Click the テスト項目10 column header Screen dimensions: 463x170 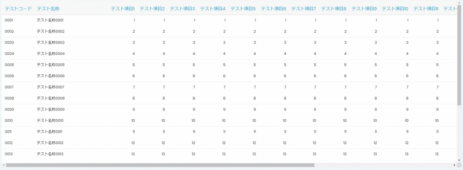coord(395,9)
